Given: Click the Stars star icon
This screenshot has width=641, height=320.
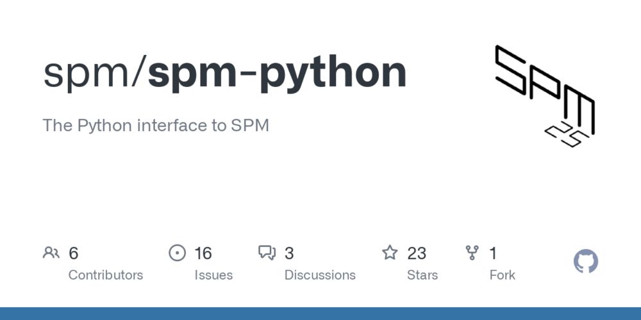Looking at the screenshot, I should tap(390, 253).
